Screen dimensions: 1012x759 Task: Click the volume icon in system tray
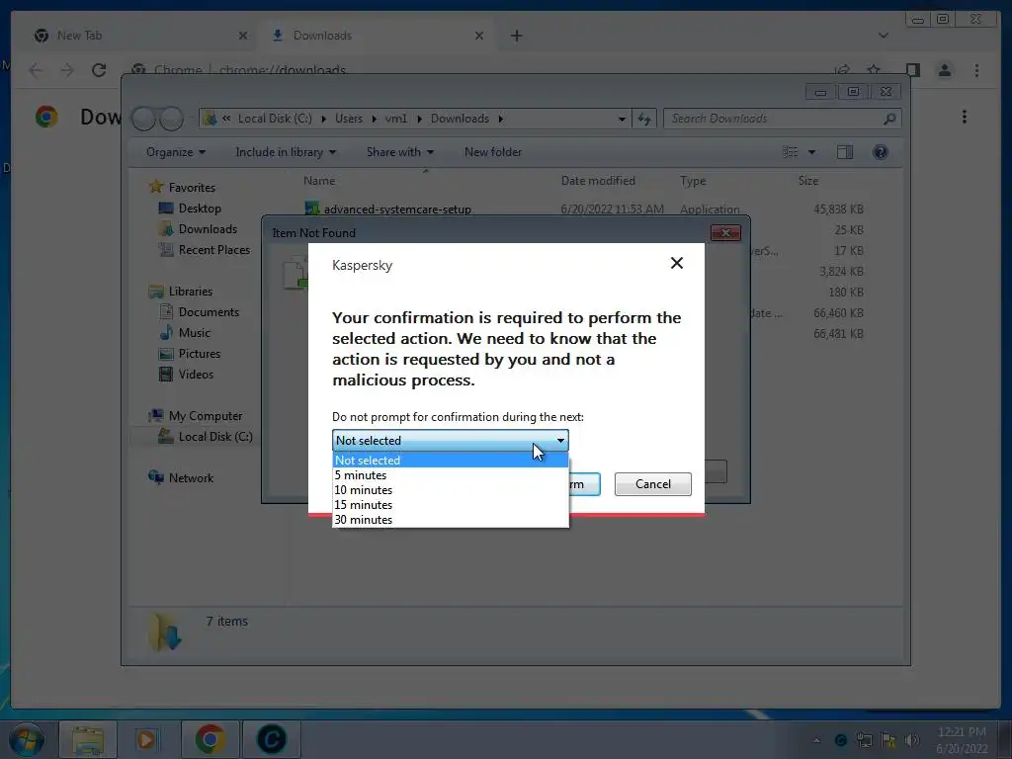tap(912, 740)
